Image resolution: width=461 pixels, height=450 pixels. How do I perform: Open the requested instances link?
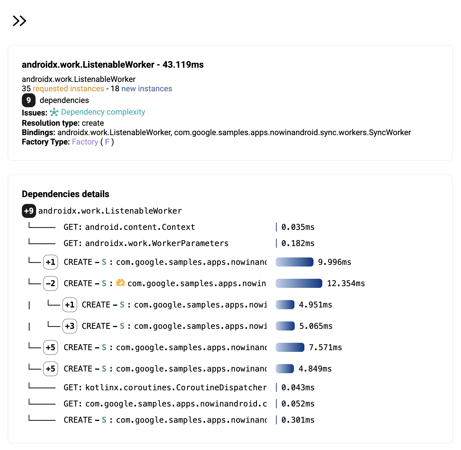tap(68, 89)
